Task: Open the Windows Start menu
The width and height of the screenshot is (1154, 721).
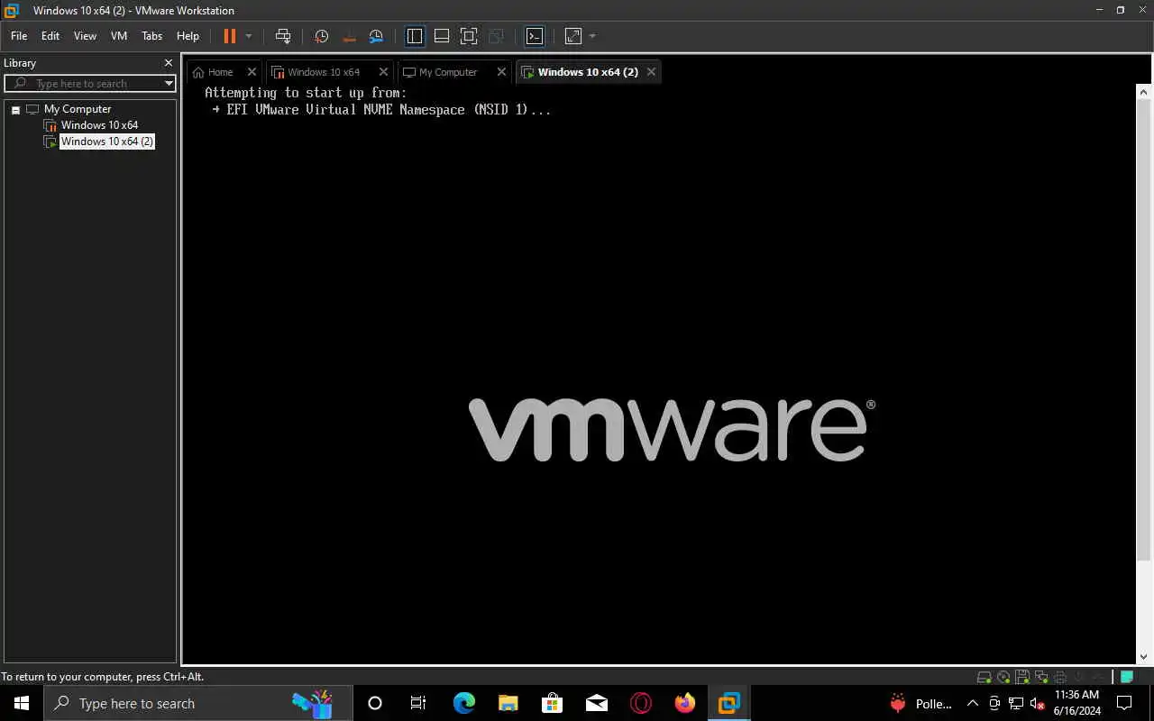Action: pos(22,703)
